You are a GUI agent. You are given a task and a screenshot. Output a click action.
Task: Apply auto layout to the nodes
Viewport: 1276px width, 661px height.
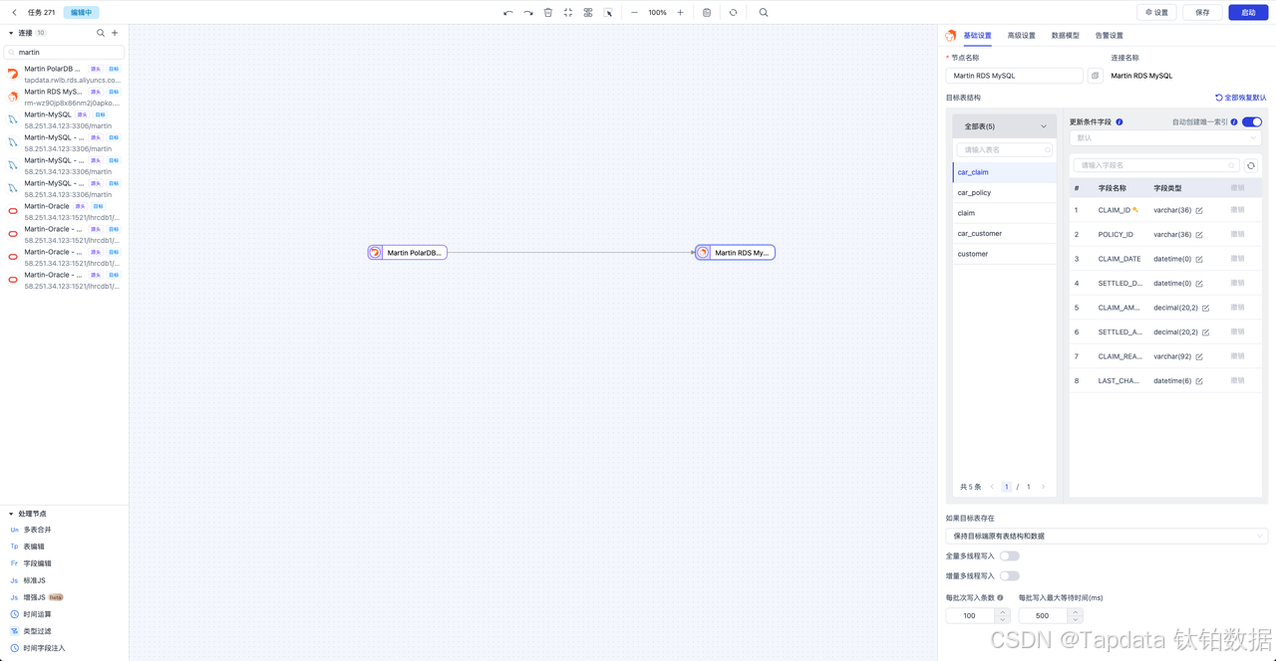[x=588, y=13]
